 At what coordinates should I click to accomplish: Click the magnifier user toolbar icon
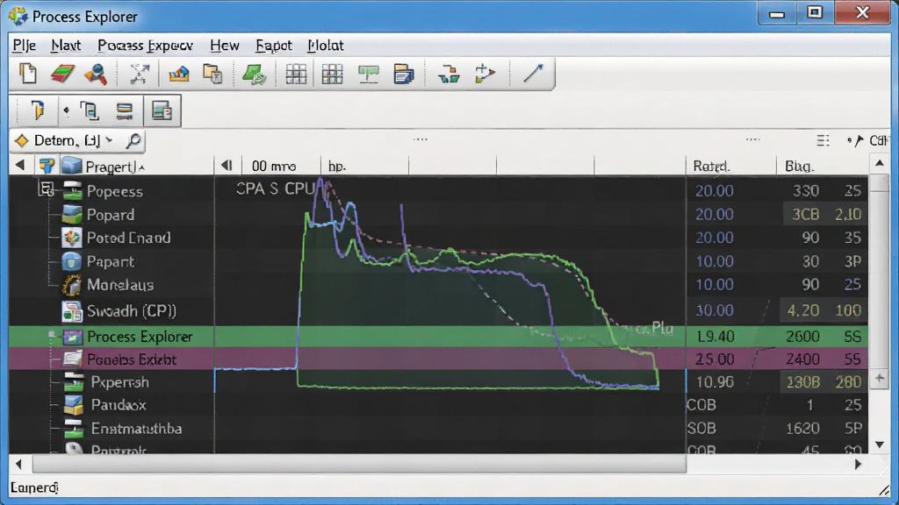96,75
